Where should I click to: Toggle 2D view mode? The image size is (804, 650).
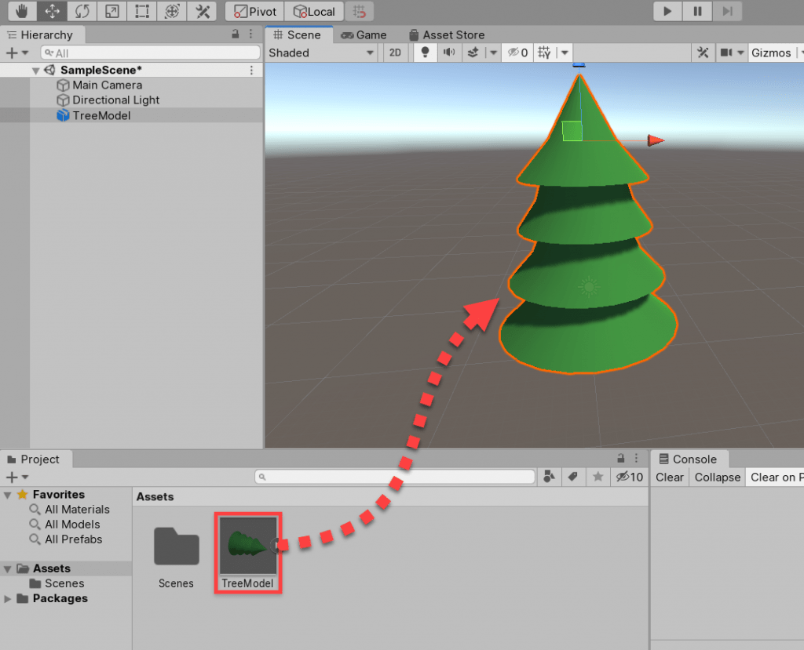[x=395, y=53]
